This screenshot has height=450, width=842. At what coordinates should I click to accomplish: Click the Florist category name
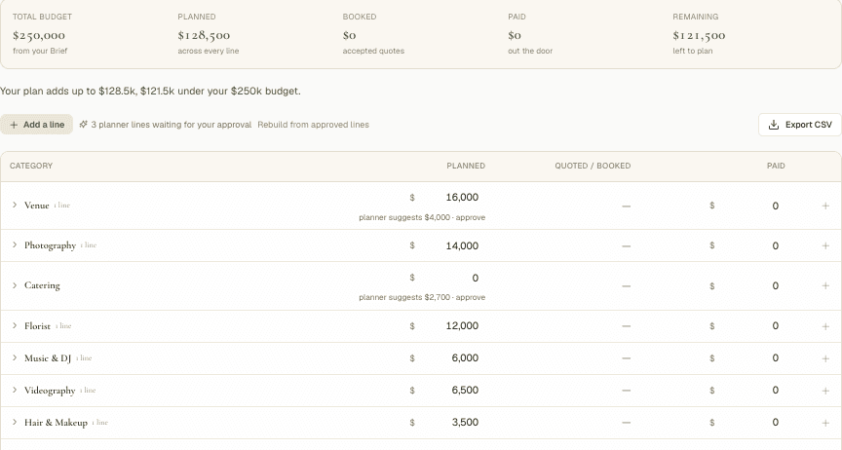(x=37, y=326)
